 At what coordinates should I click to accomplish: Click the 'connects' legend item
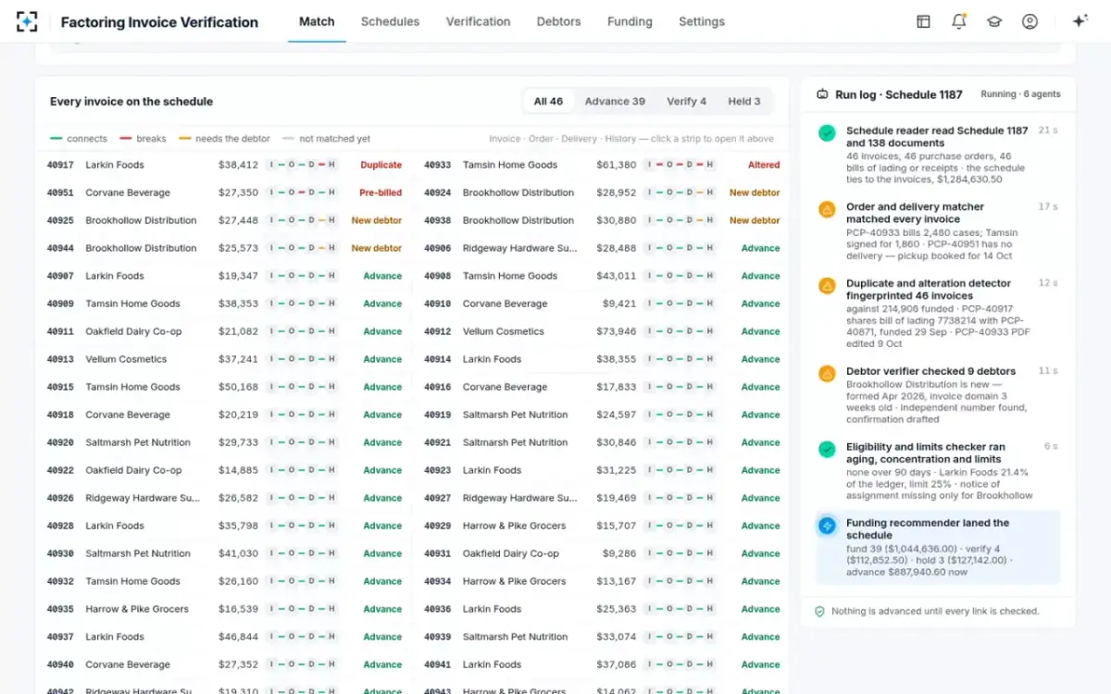click(79, 139)
